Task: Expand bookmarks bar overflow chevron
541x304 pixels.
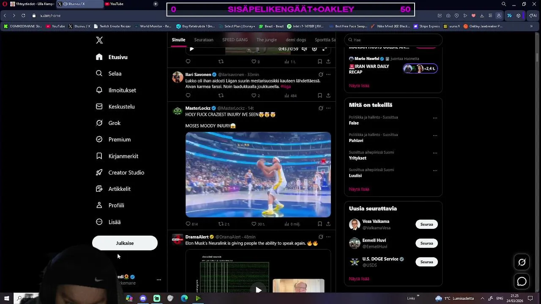Action: click(531, 26)
